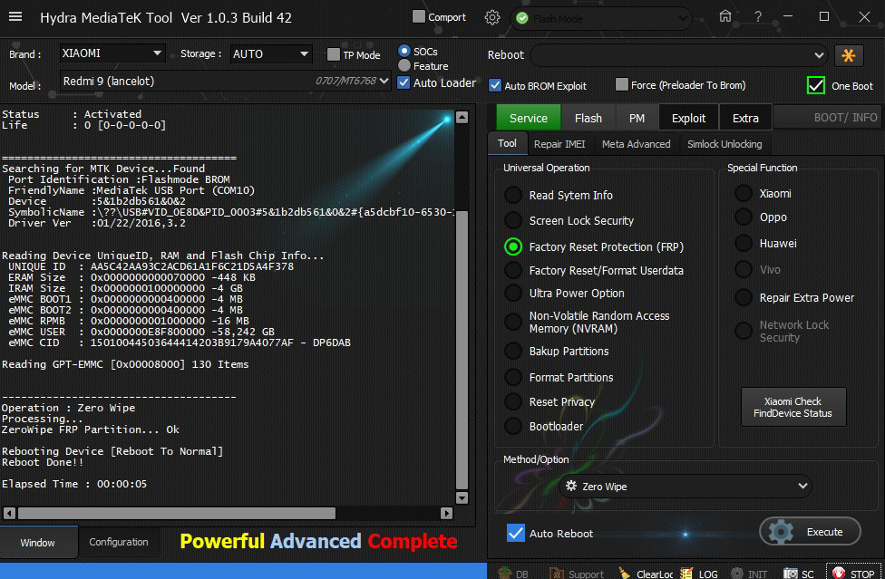Select Factory Reset/Format Userdata option
885x579 pixels.
click(x=513, y=271)
